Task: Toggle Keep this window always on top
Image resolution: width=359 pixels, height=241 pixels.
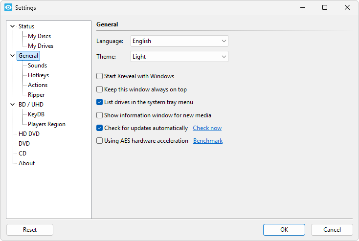Action: pos(100,89)
